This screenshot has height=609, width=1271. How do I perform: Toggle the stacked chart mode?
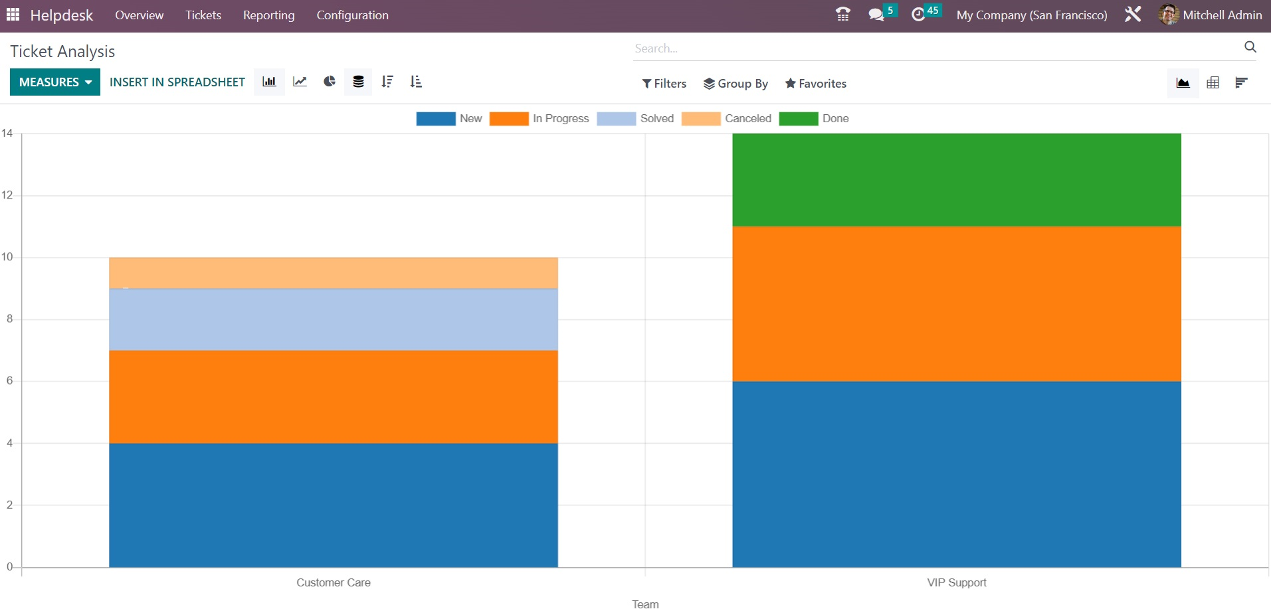click(358, 82)
